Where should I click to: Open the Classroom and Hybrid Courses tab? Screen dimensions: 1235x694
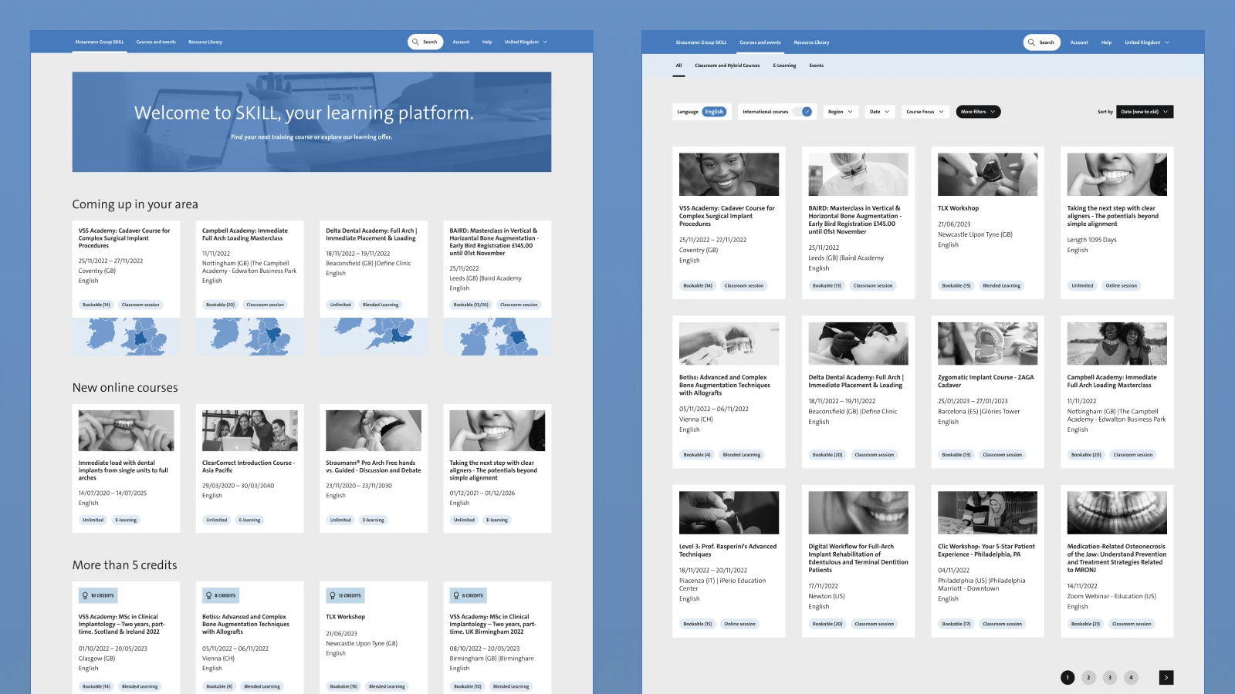(x=726, y=66)
